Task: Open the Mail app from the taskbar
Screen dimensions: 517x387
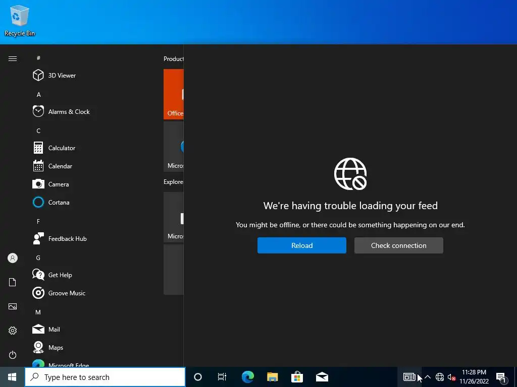Action: coord(322,377)
